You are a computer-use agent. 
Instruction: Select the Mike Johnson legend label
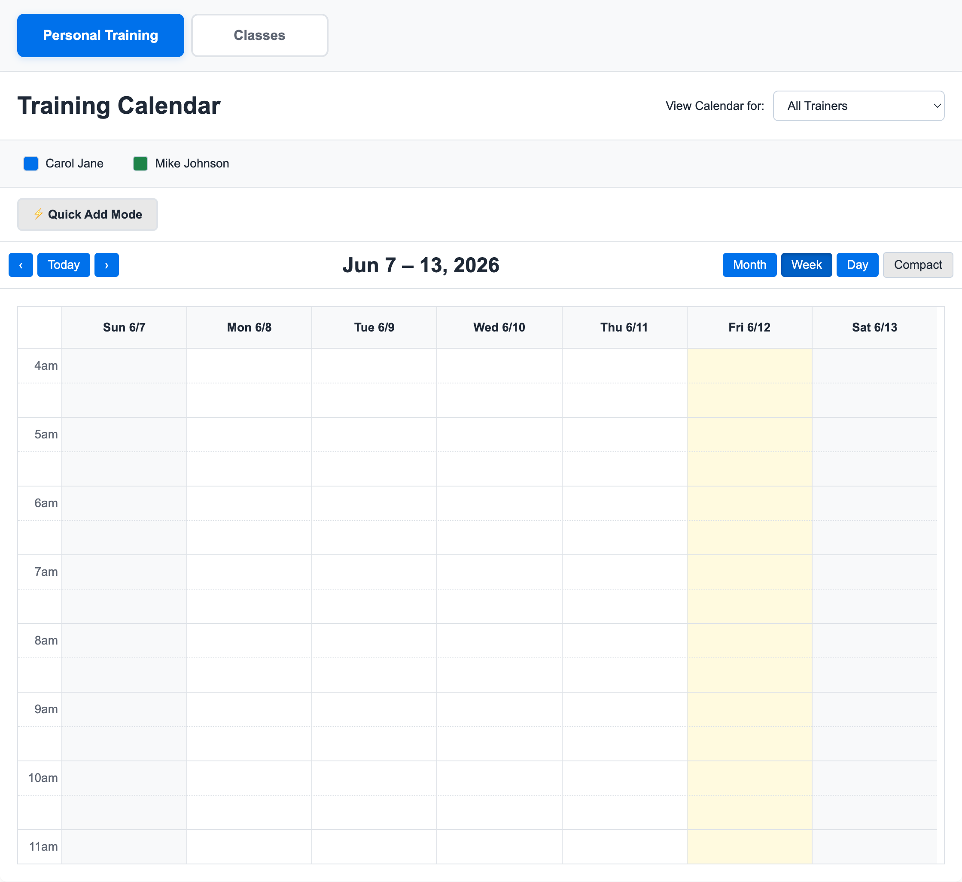192,163
